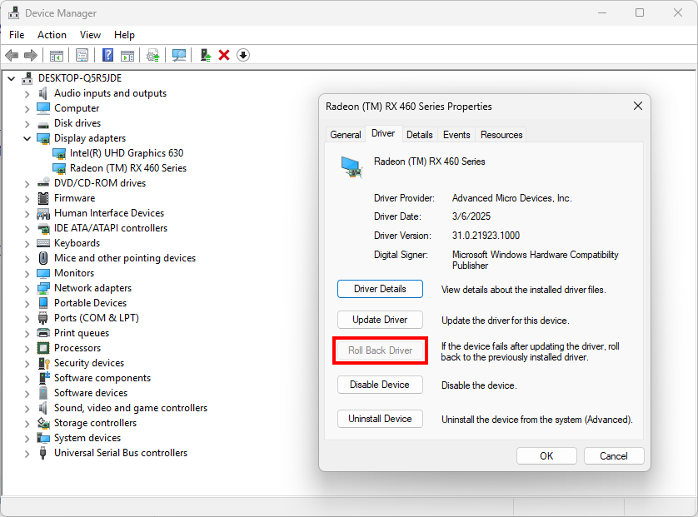The height and width of the screenshot is (517, 698).
Task: Click the Enable device toolbar icon
Action: [205, 55]
